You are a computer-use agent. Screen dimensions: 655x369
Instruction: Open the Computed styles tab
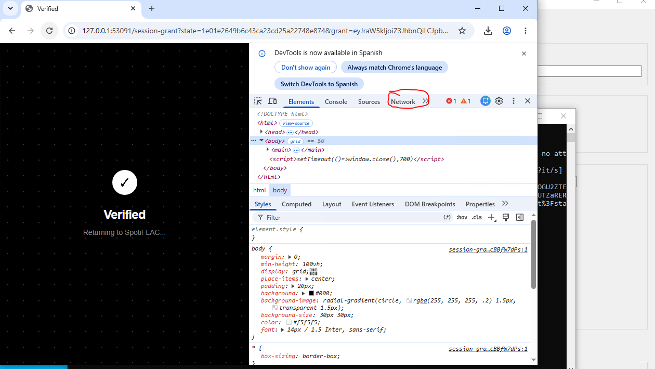(x=296, y=204)
